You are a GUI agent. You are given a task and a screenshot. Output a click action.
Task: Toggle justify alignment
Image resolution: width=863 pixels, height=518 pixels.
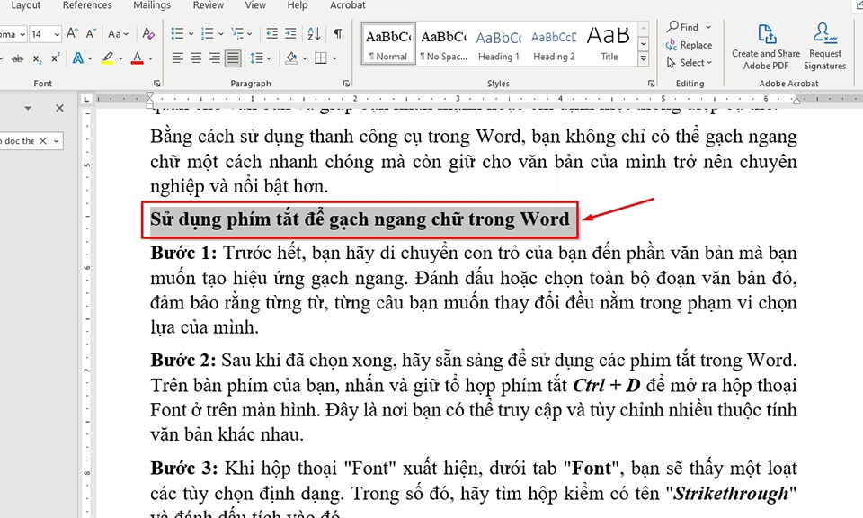pos(233,58)
